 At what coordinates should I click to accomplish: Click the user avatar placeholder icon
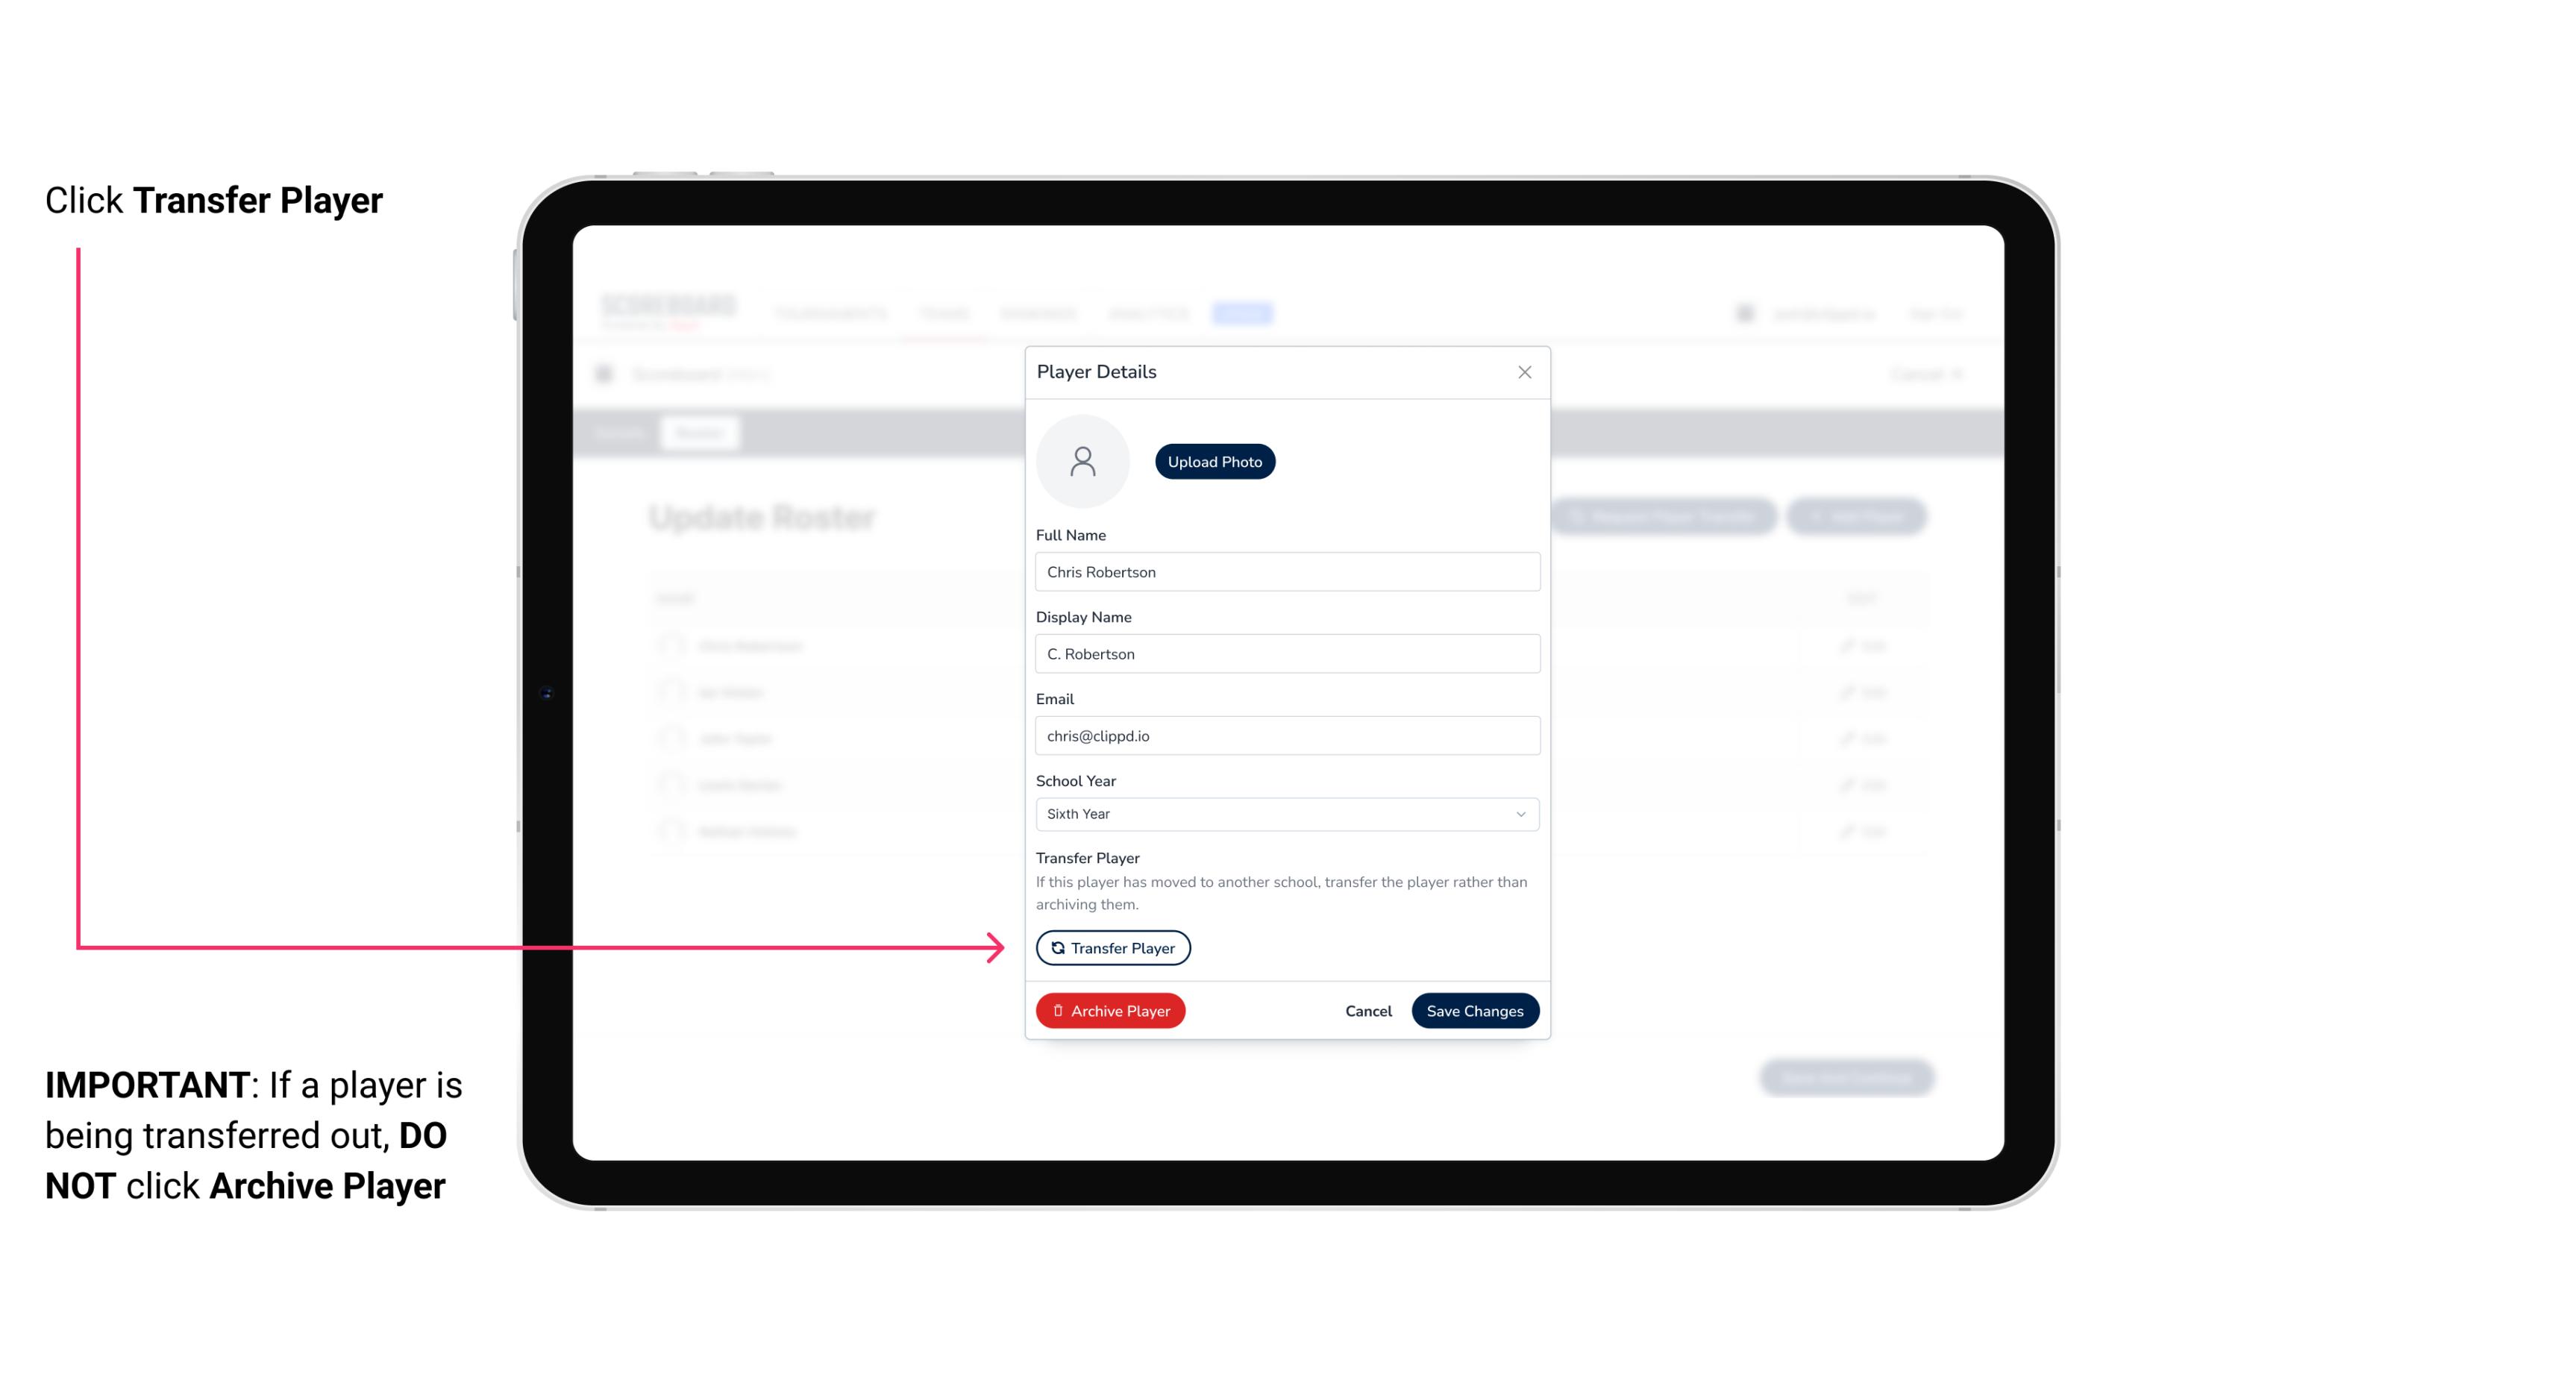point(1082,461)
